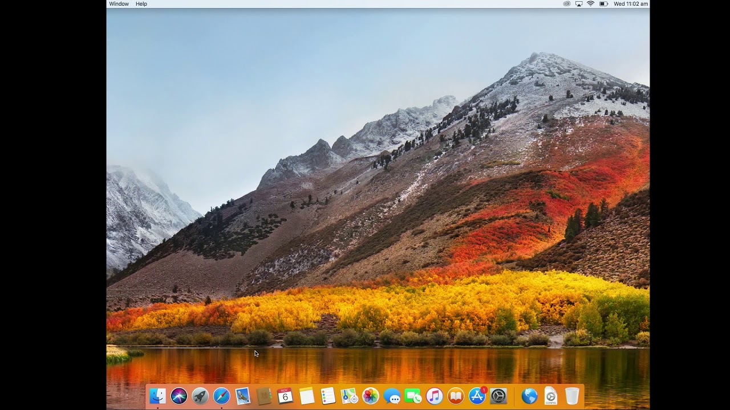
Task: Open the Notes app in Dock
Action: tap(307, 396)
